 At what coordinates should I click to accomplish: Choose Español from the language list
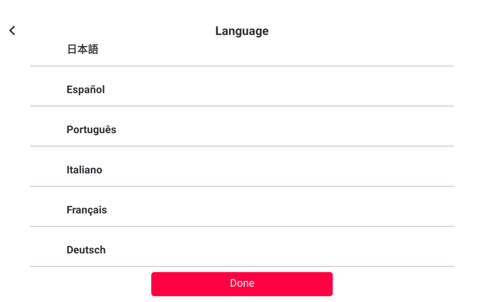pyautogui.click(x=86, y=90)
